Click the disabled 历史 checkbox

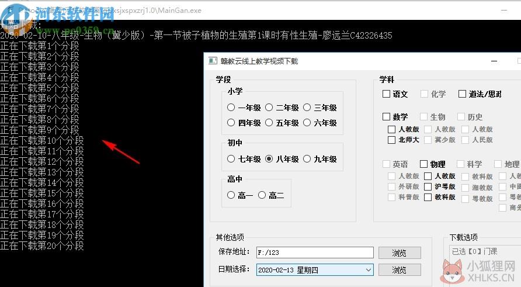pyautogui.click(x=461, y=117)
